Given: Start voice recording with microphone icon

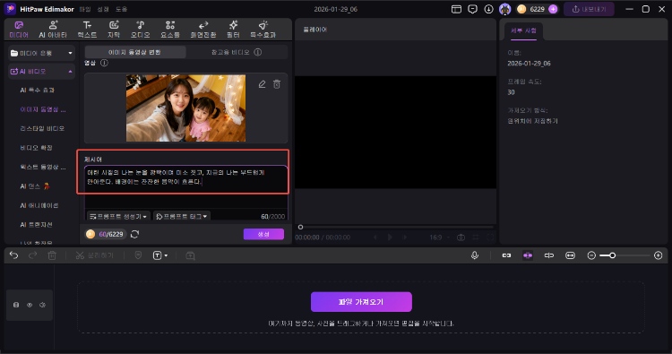Looking at the screenshot, I should point(474,255).
